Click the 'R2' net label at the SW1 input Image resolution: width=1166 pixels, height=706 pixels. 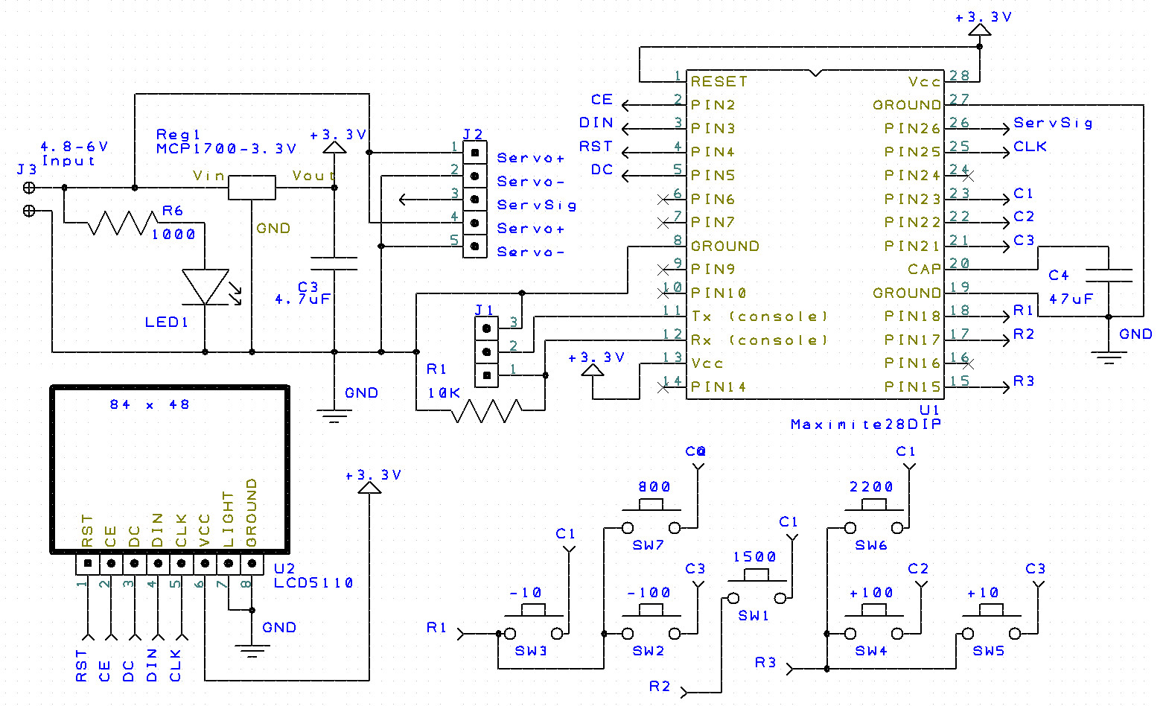660,687
